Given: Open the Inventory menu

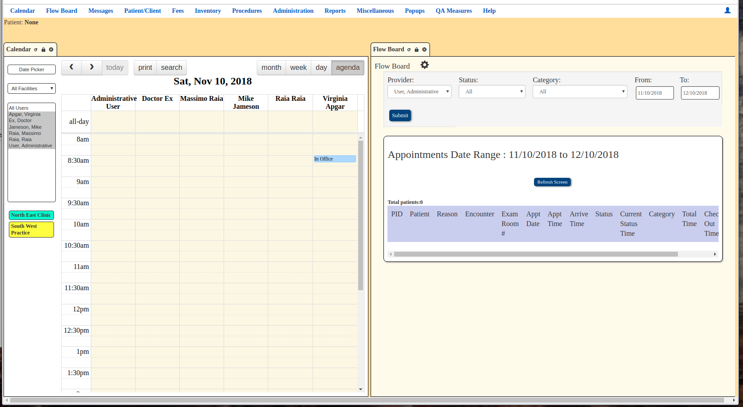Looking at the screenshot, I should point(208,11).
